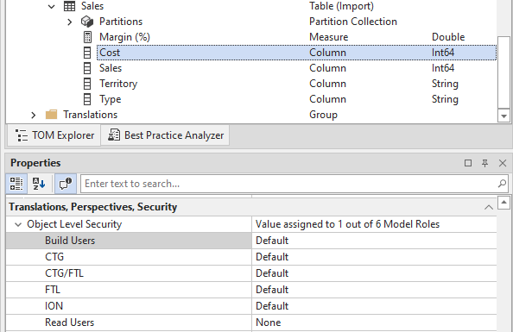Select the Territory column
Screen dimensions: 513x332
pos(118,84)
